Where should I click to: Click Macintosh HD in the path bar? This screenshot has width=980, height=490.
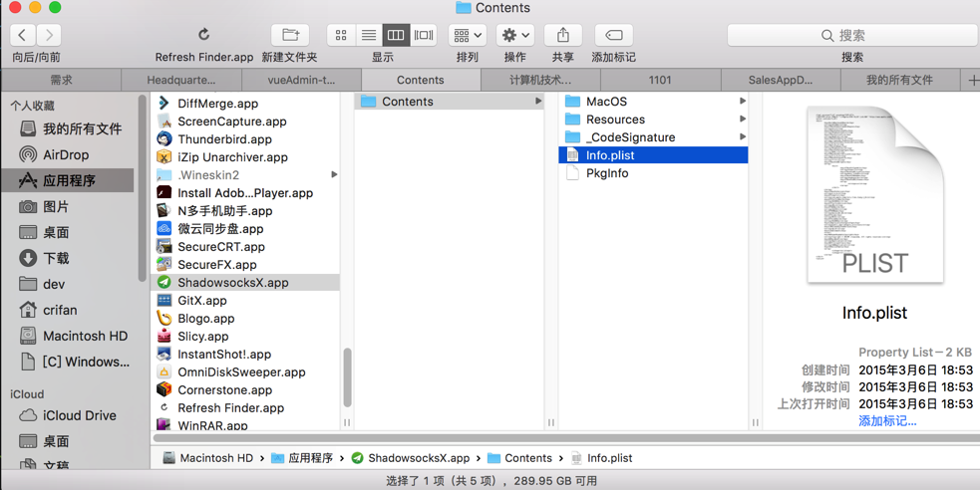click(x=208, y=458)
